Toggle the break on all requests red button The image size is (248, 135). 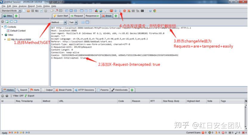(x=111, y=11)
